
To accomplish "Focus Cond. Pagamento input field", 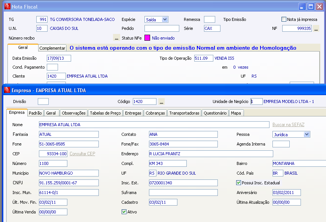I will (x=52, y=67).
